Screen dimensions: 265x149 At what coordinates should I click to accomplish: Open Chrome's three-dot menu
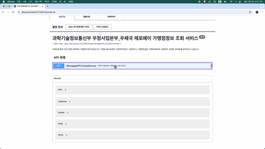coord(262,12)
